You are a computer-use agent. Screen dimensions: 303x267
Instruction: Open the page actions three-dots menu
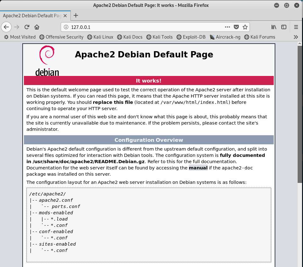227,27
